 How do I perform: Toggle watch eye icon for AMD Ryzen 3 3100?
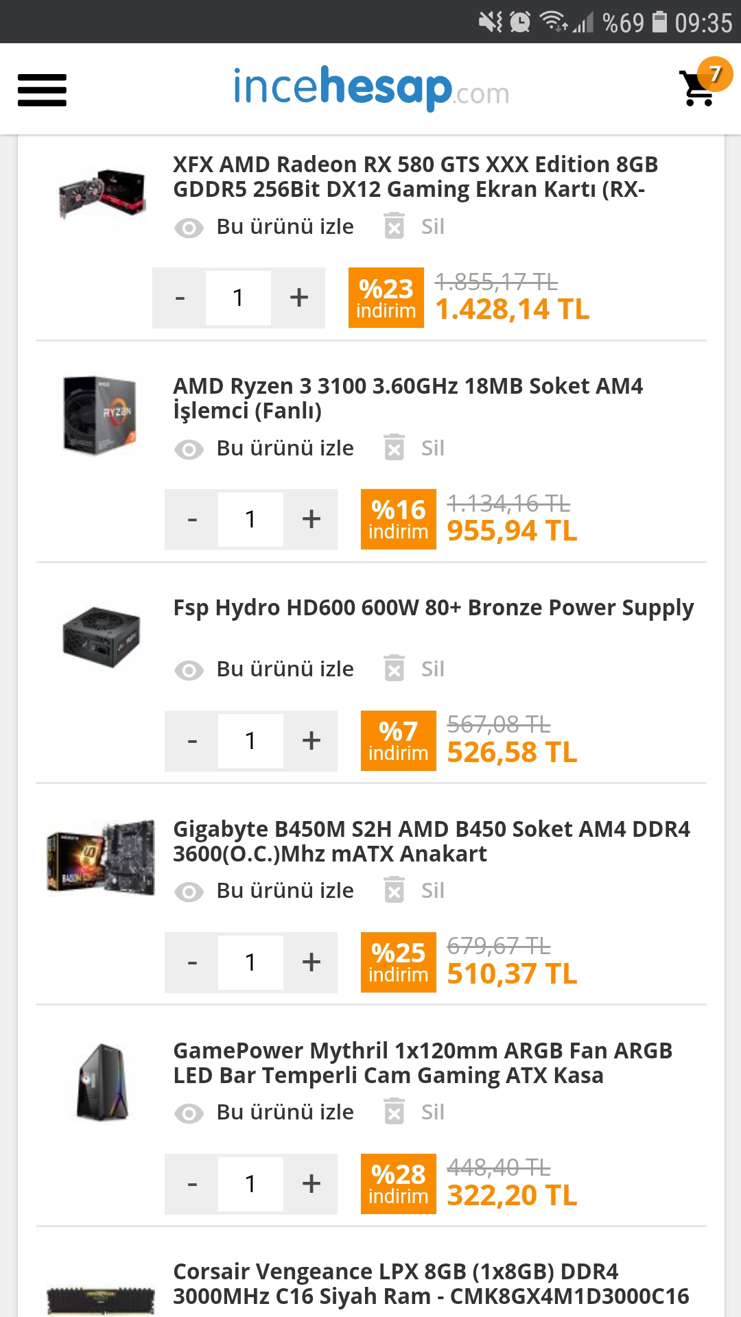click(189, 449)
